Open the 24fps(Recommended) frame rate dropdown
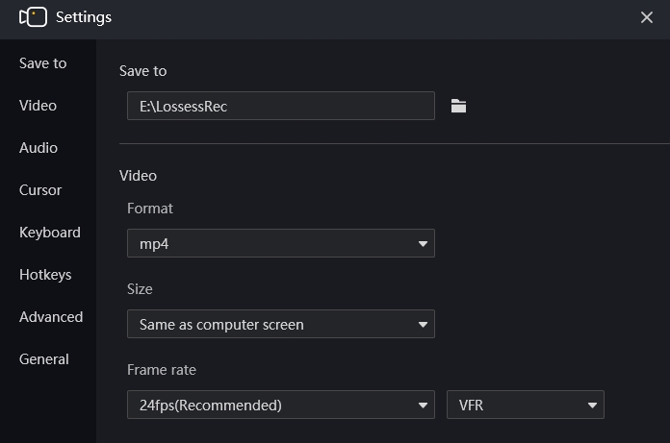Image resolution: width=670 pixels, height=443 pixels. pos(281,405)
